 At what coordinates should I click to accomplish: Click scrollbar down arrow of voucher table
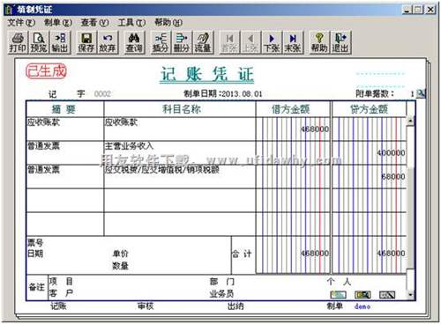(x=410, y=294)
